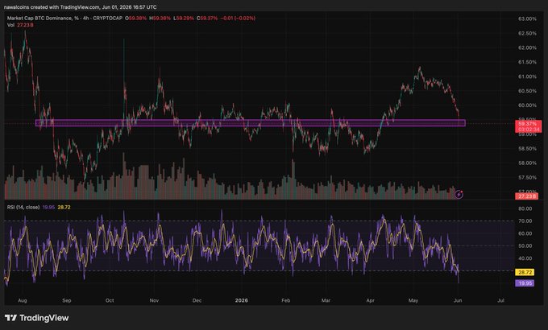
Task: Click the close value C59.37%
Action: 207,19
